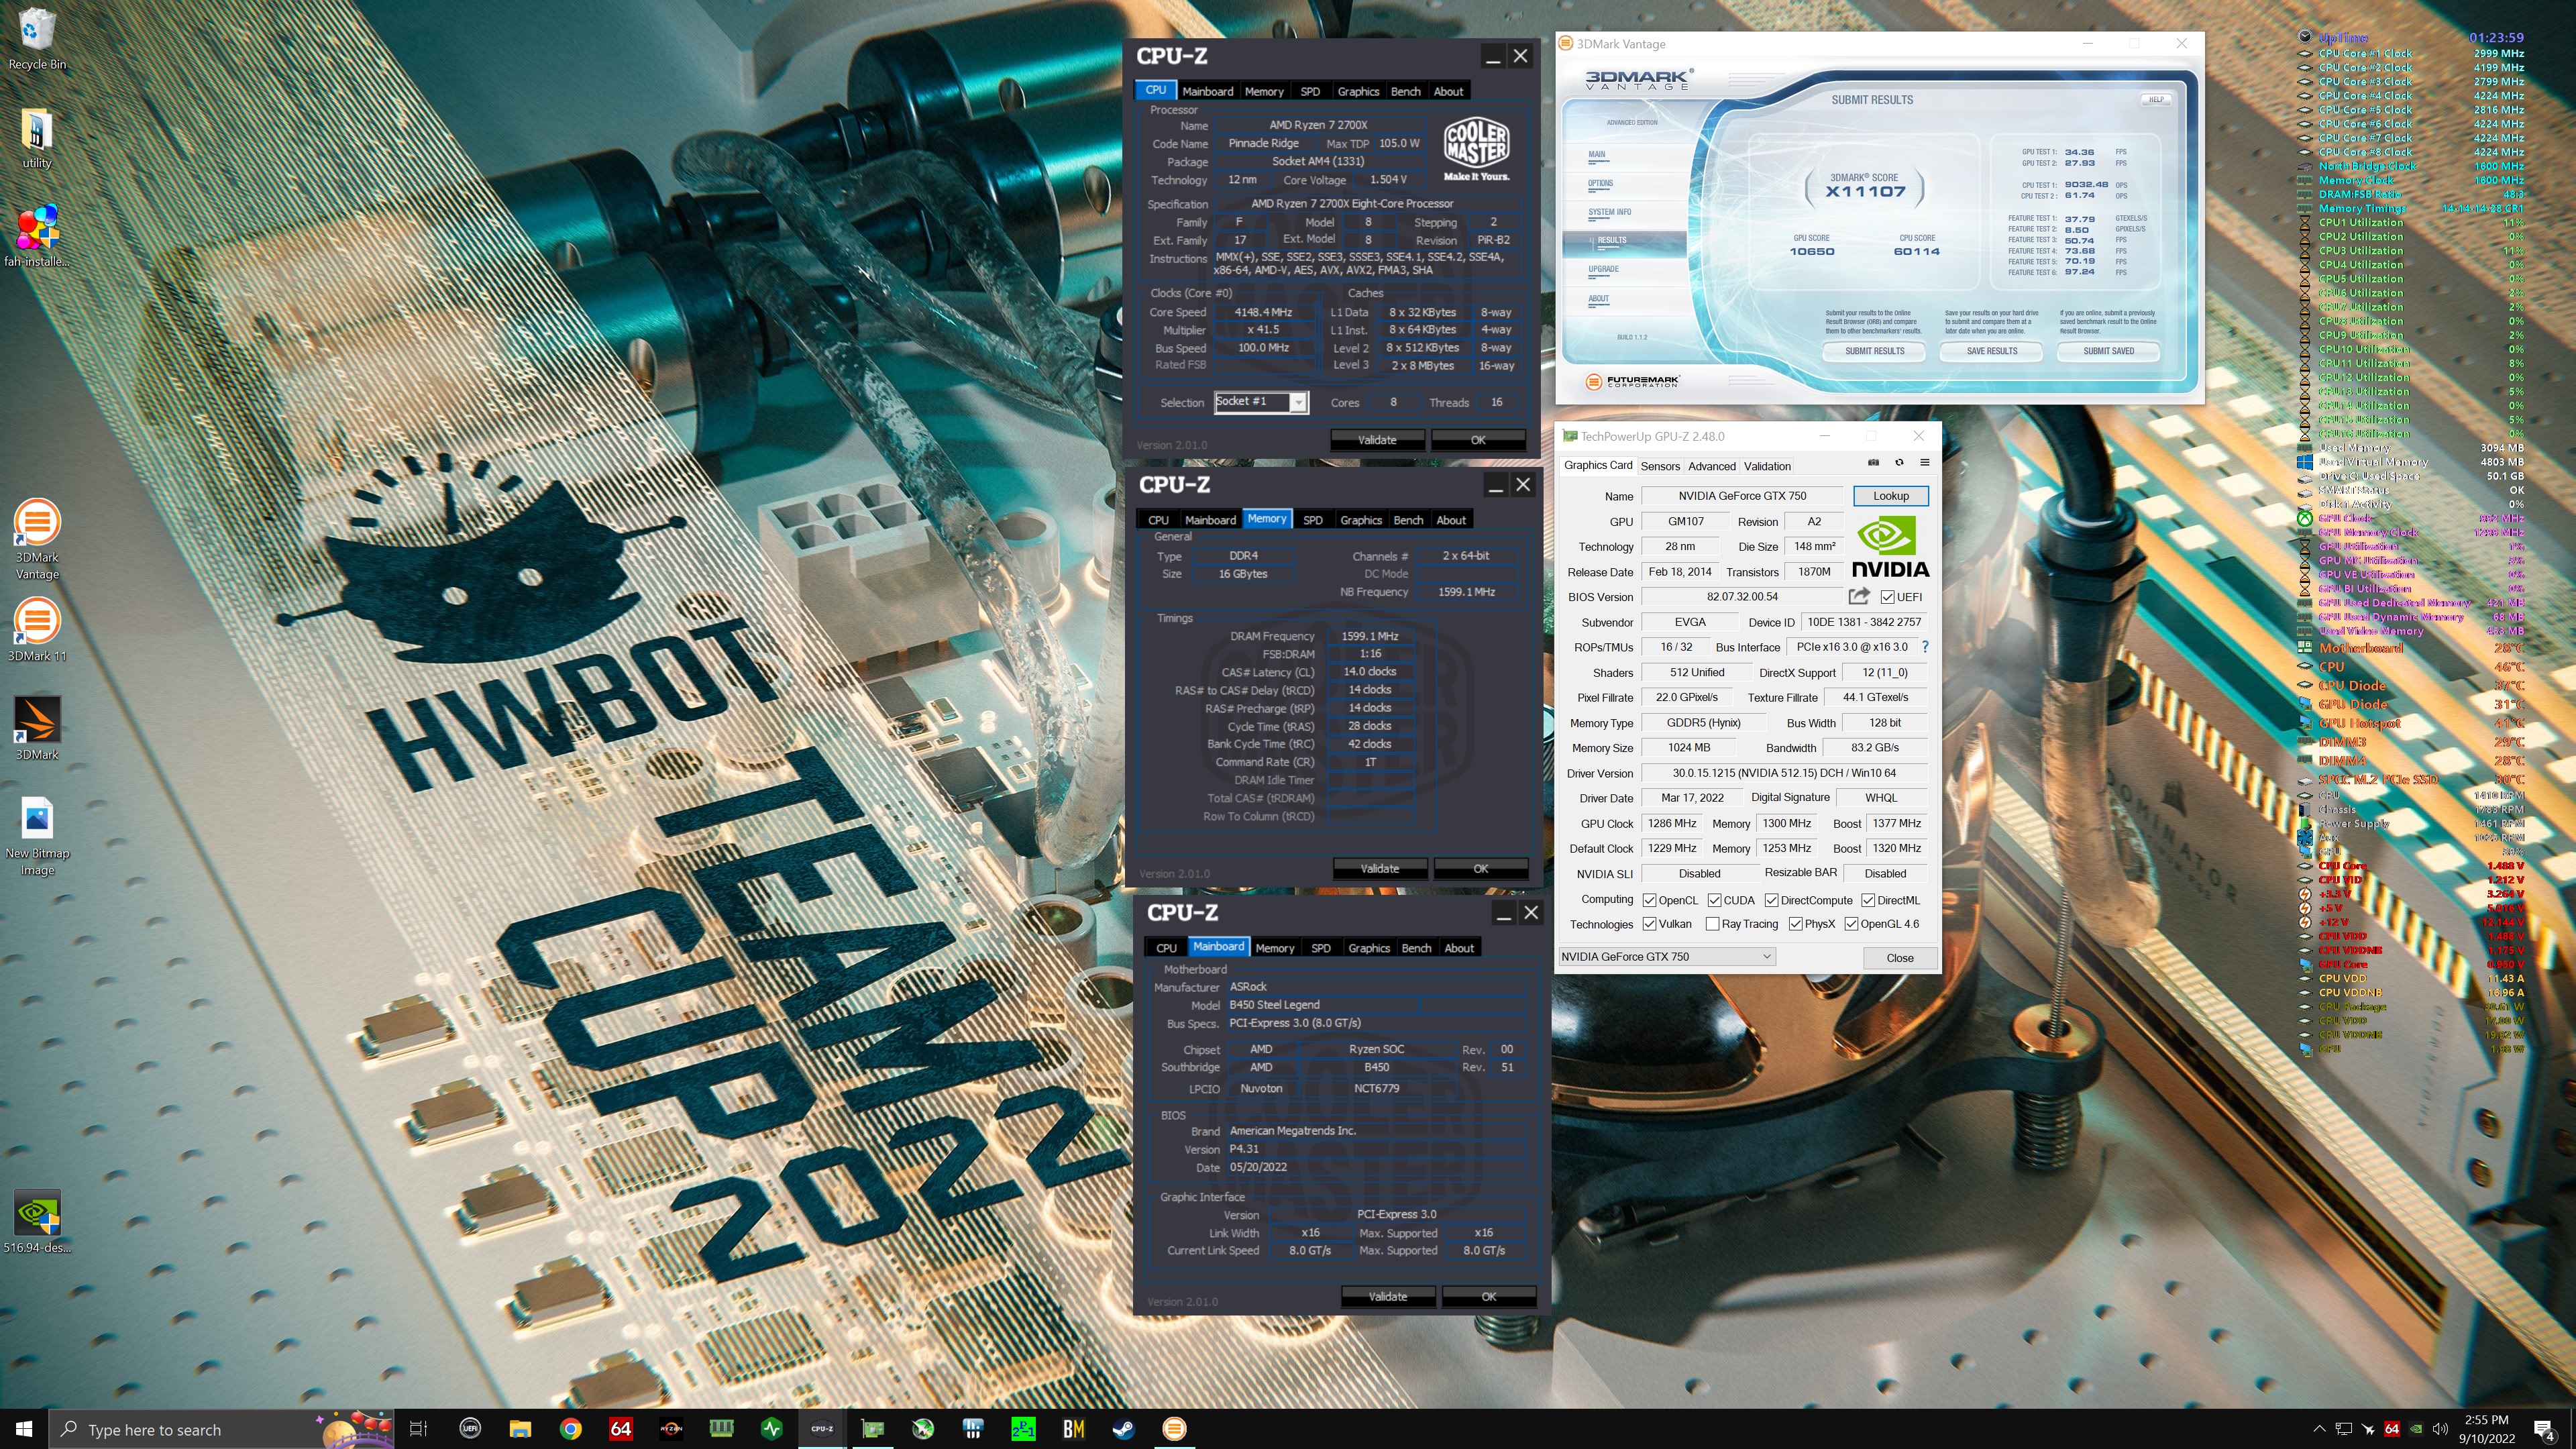The width and height of the screenshot is (2576, 1449).
Task: Click SAVE RESULTS in 3DMark Vantage
Action: 1992,351
